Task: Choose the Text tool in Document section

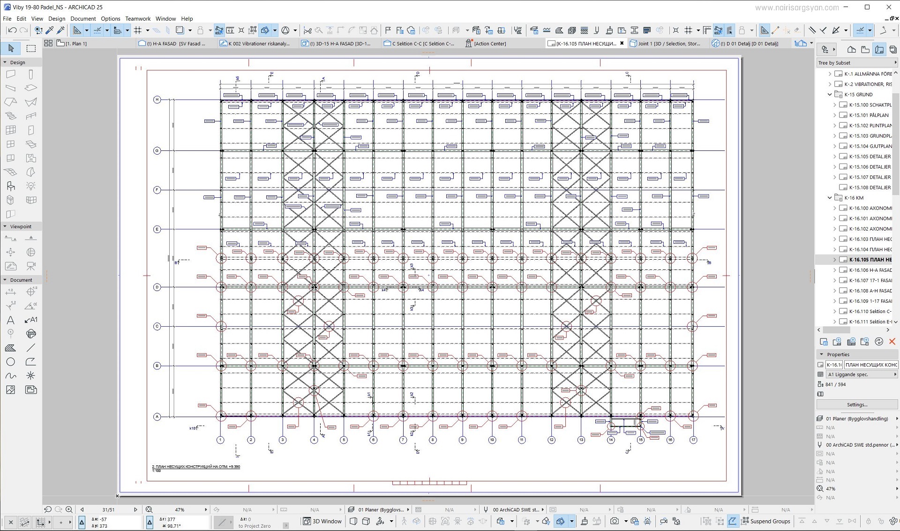Action: [x=10, y=320]
